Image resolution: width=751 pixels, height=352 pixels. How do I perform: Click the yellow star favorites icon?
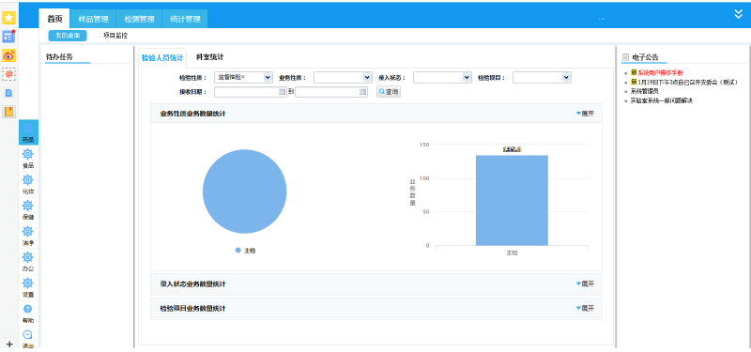click(x=8, y=18)
